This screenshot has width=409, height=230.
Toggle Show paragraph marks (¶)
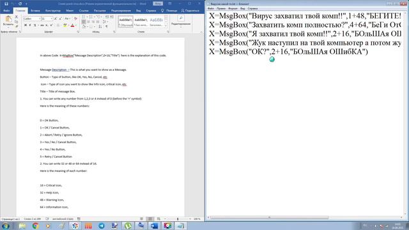pos(107,26)
